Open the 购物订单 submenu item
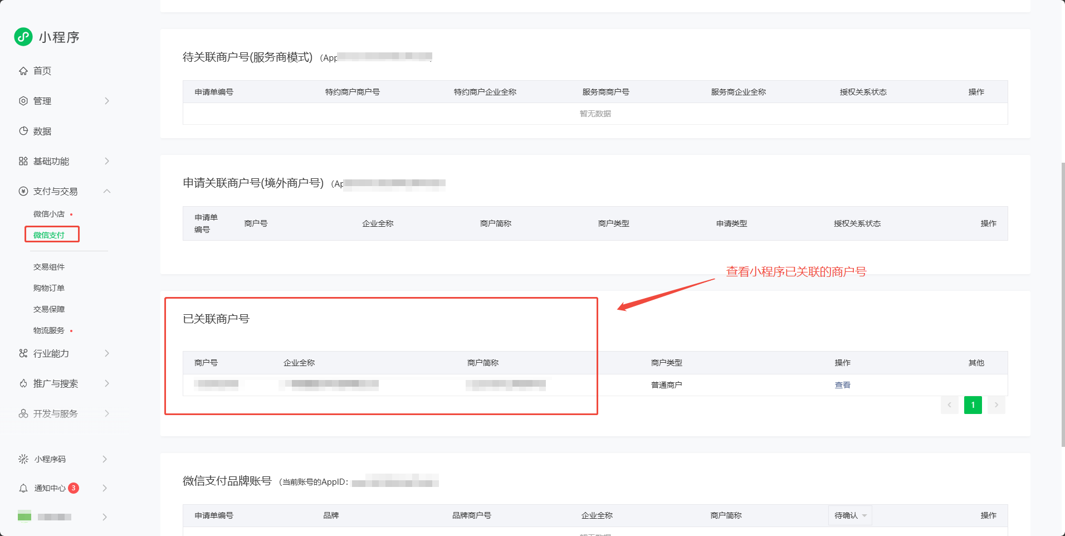This screenshot has height=536, width=1065. 49,288
